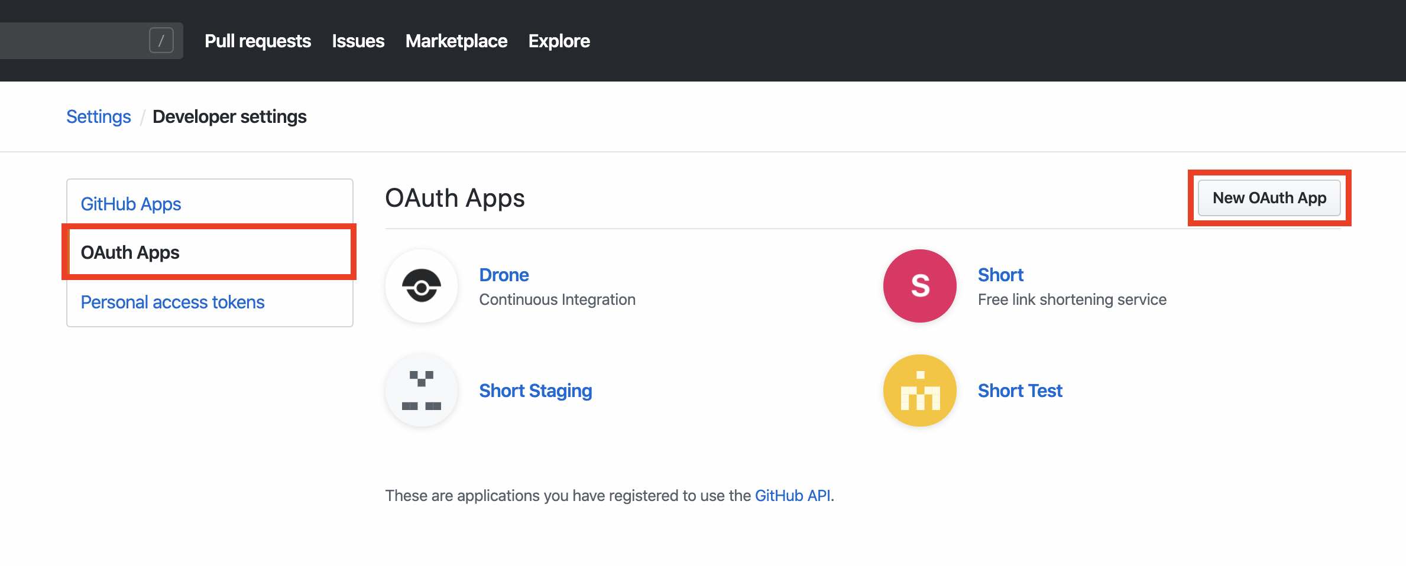
Task: Click the Short Staging identicon avatar
Action: coord(422,390)
